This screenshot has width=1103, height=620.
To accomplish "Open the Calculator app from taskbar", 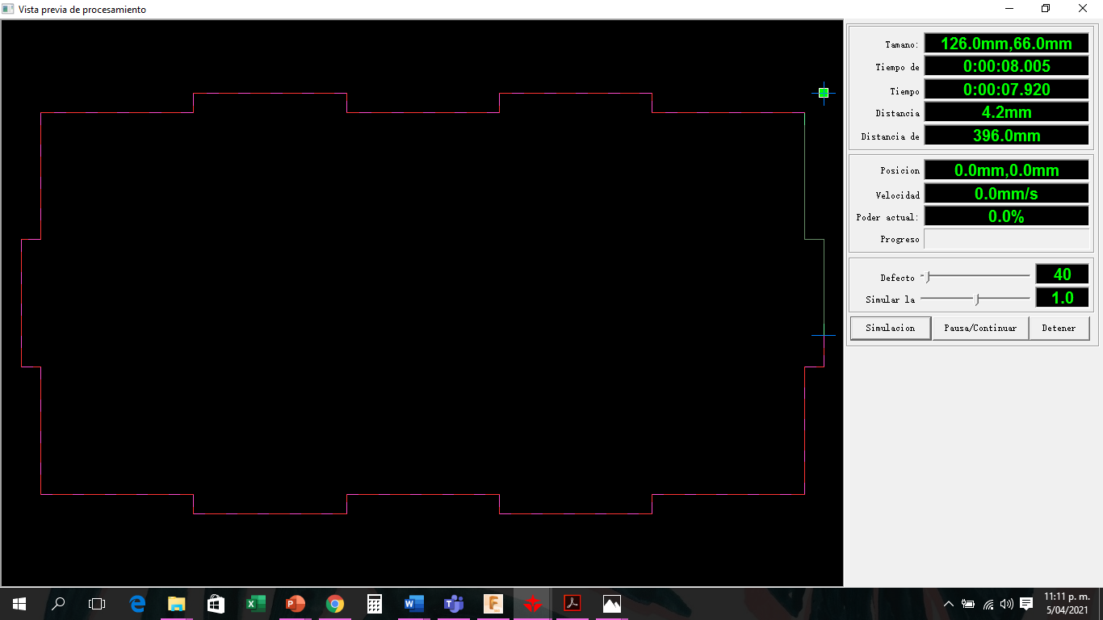I will [x=374, y=604].
